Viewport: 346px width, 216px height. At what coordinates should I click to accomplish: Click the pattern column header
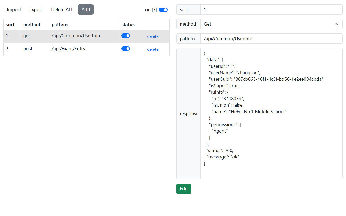[60, 25]
